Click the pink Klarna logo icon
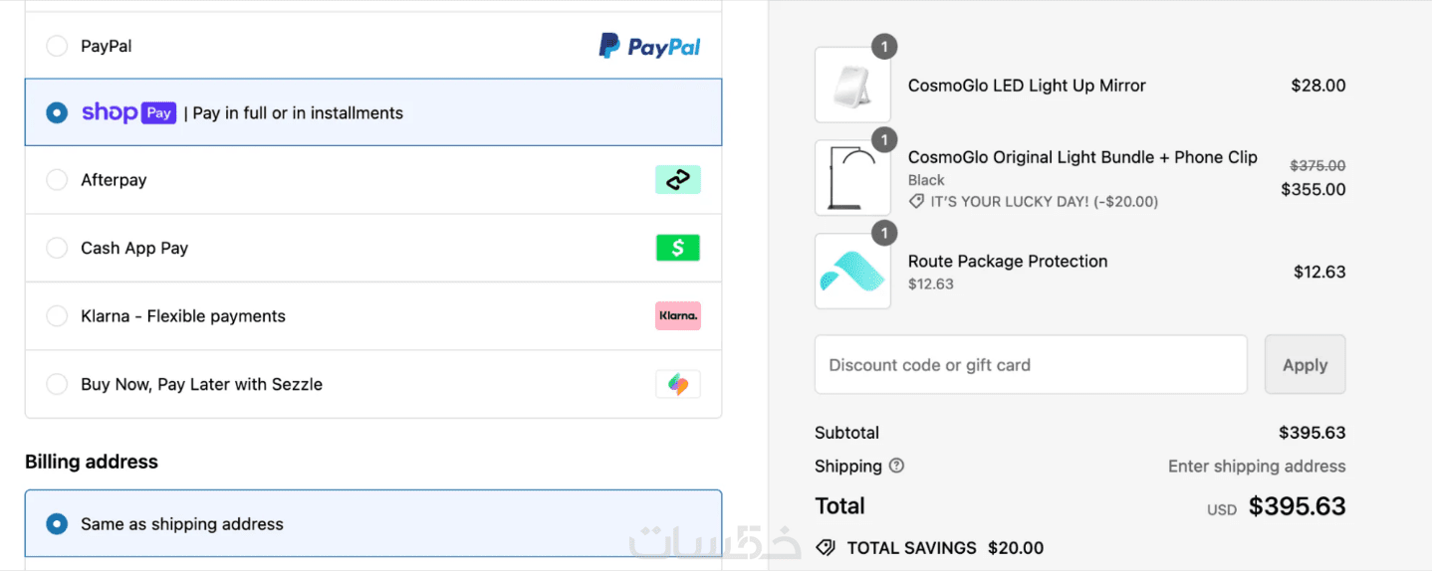 click(x=678, y=316)
